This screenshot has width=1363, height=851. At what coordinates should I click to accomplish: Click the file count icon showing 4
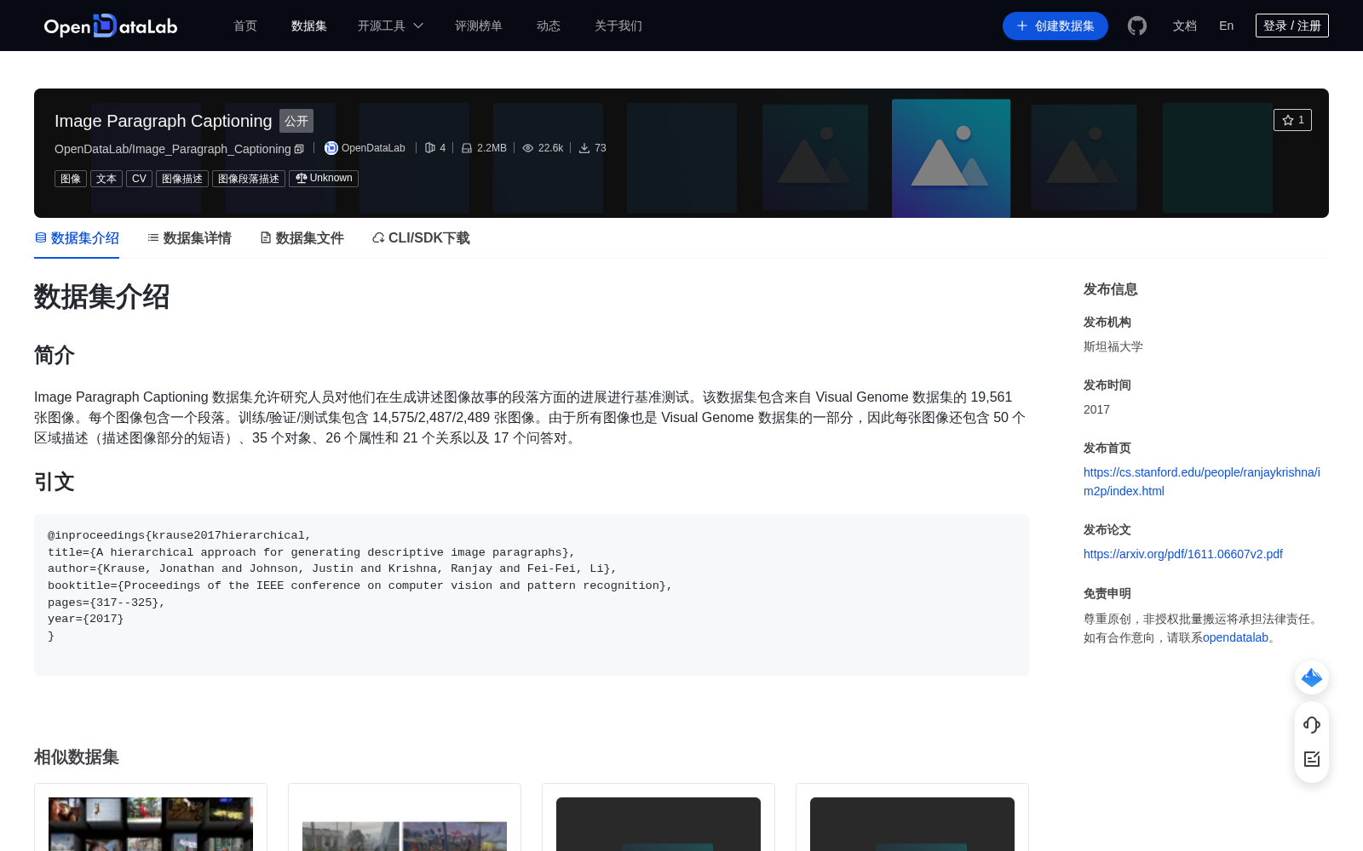(x=430, y=148)
